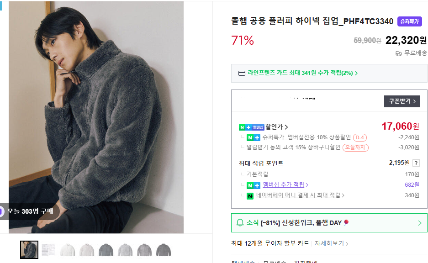Click the 슈퍼특가 badge next to title
Viewport: 428px width, 263px height.
click(x=409, y=21)
